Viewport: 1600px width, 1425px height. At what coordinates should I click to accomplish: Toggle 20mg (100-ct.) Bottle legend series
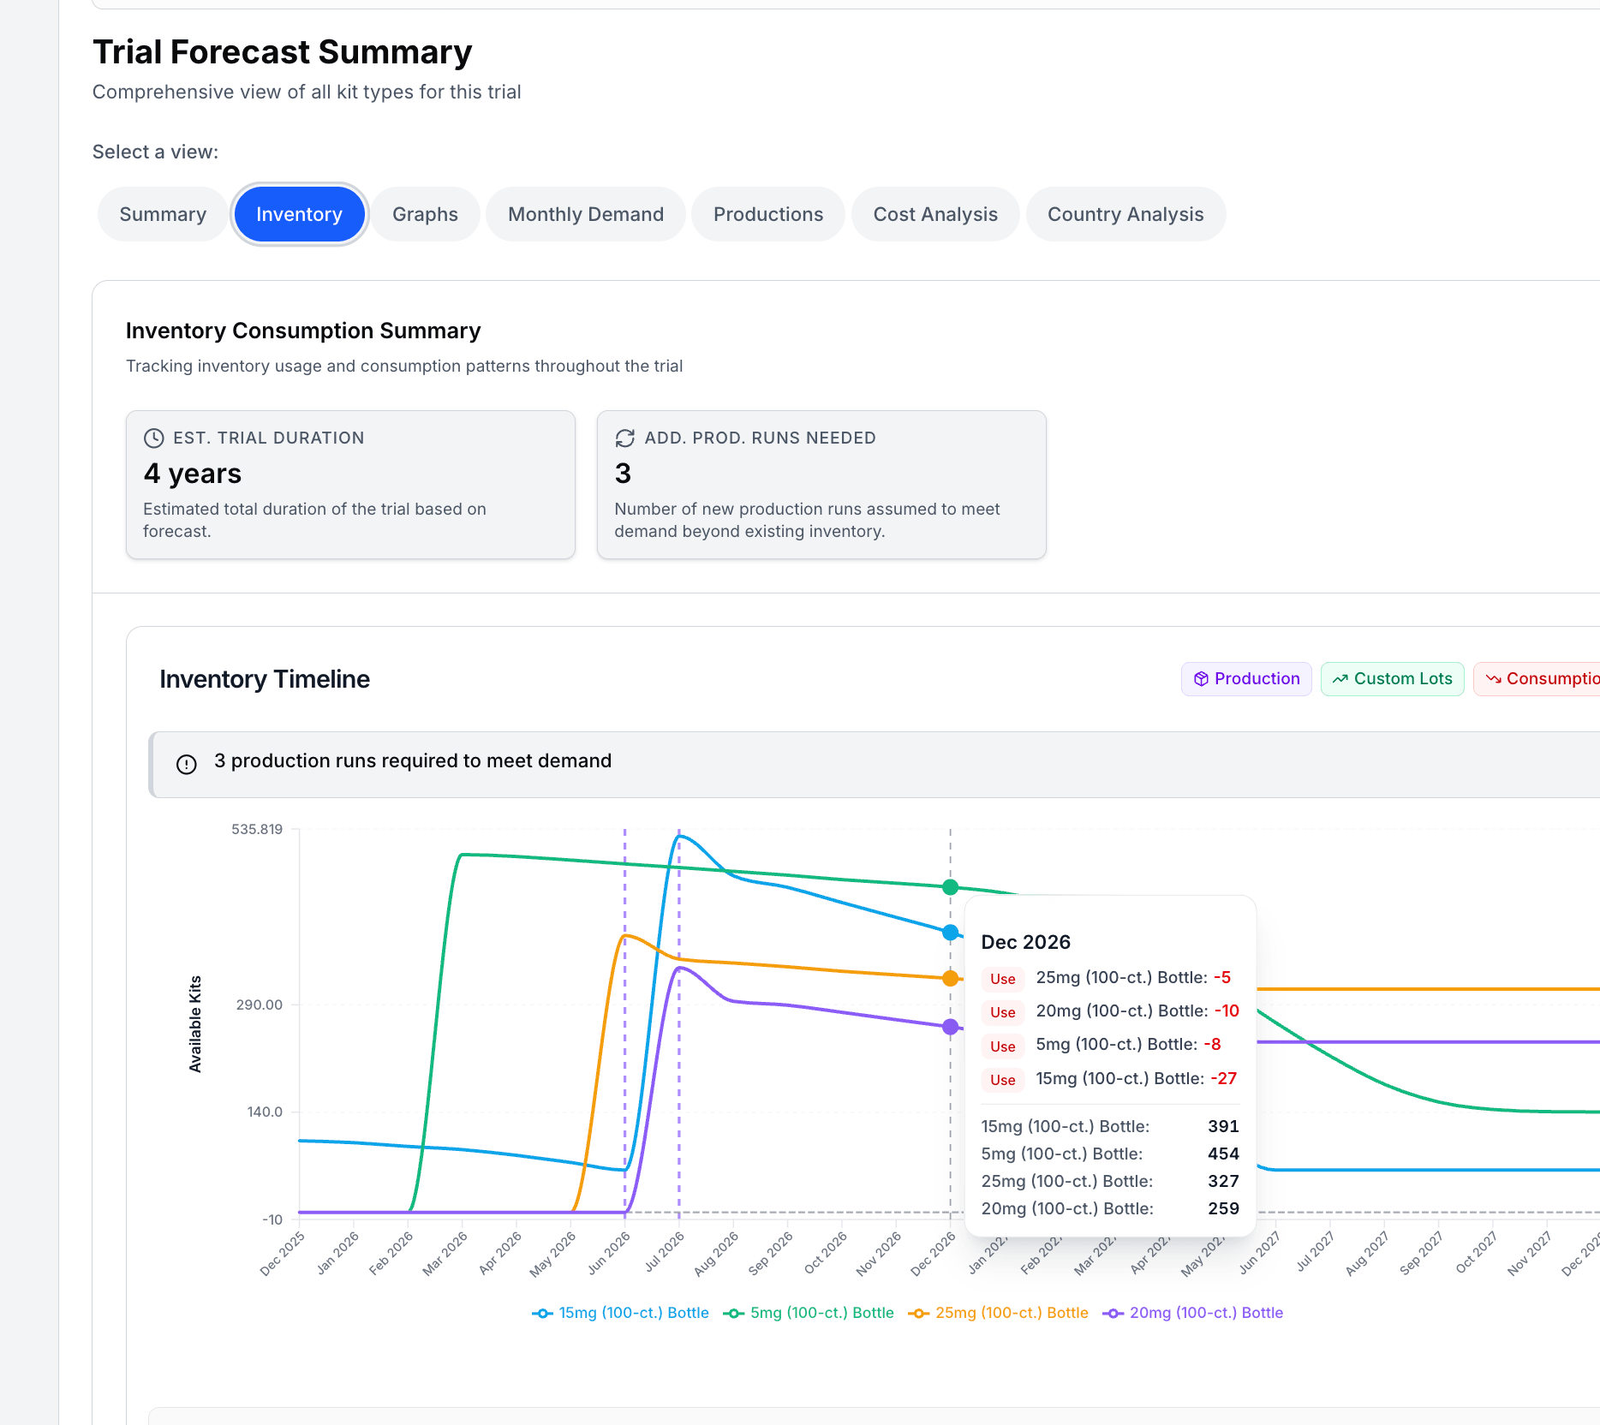[x=1193, y=1313]
